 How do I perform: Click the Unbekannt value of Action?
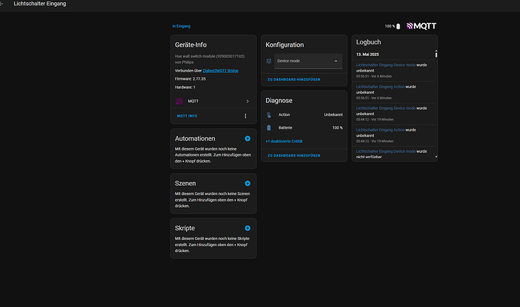(x=333, y=114)
